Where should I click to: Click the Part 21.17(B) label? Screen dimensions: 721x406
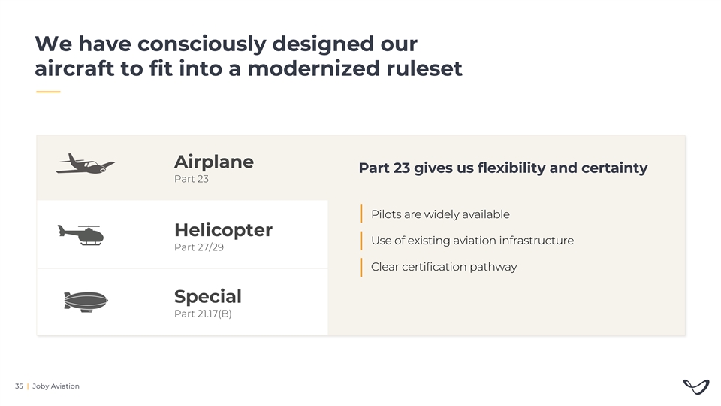202,314
